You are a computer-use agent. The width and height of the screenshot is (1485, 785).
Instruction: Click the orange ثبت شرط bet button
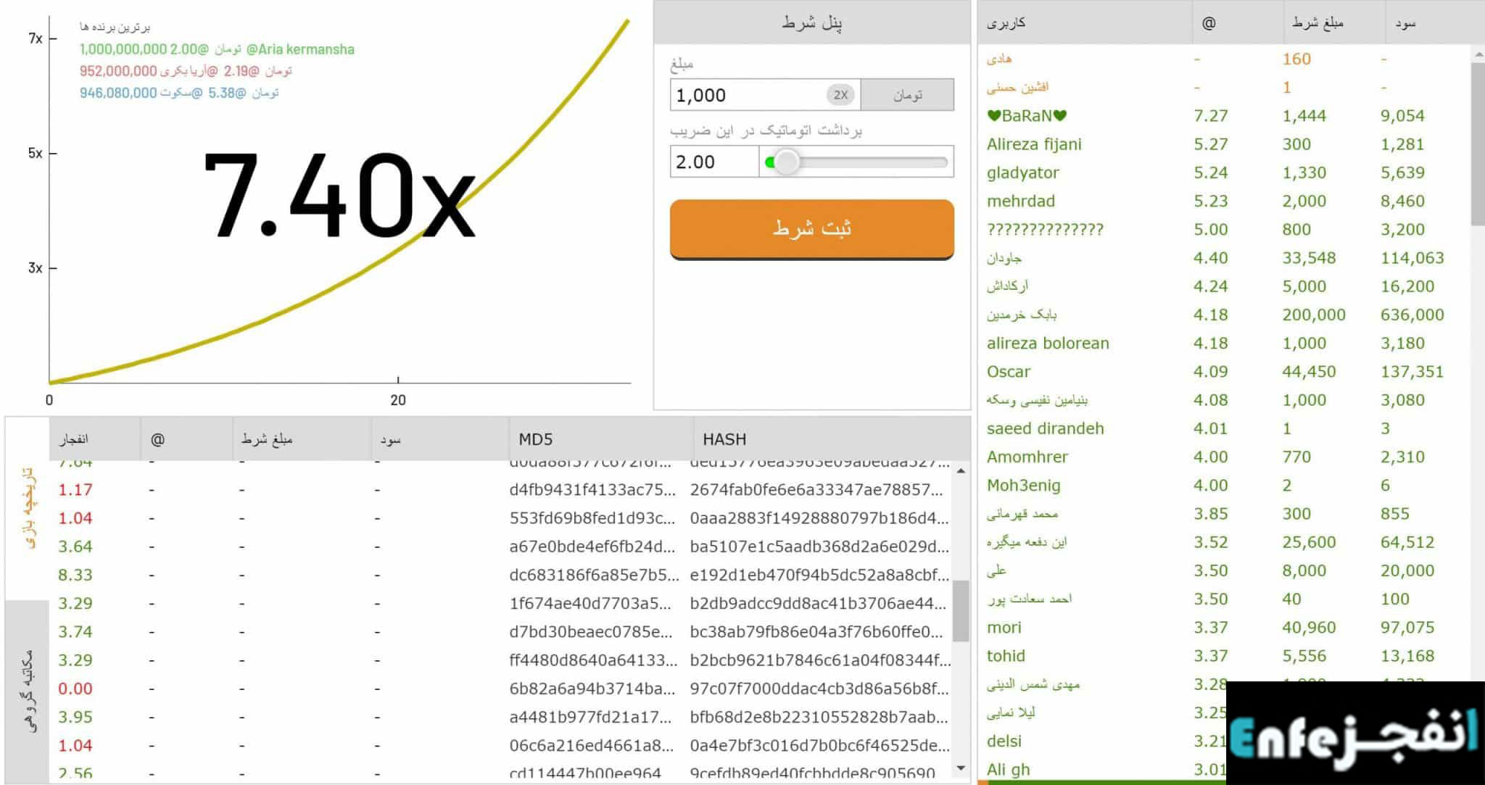click(x=811, y=228)
